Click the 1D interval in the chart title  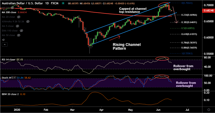pos(47,3)
